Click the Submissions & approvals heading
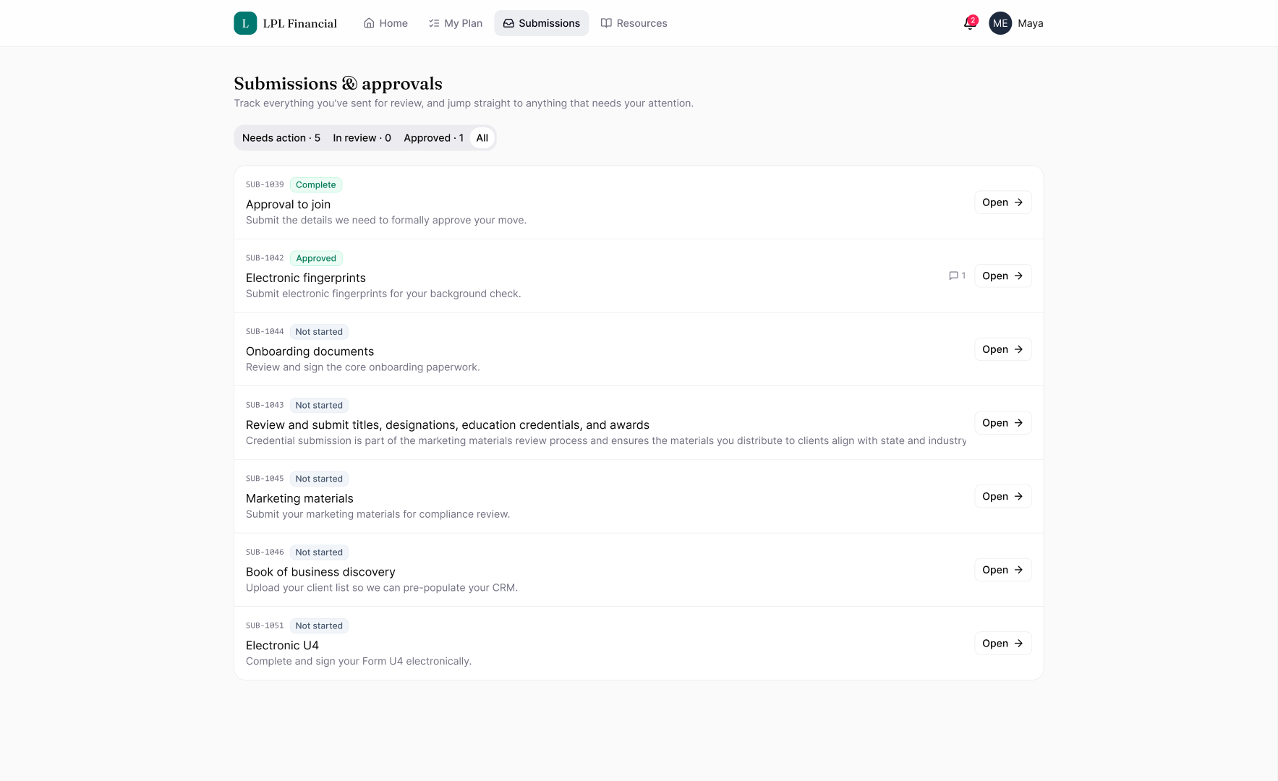This screenshot has height=781, width=1278. click(x=338, y=84)
